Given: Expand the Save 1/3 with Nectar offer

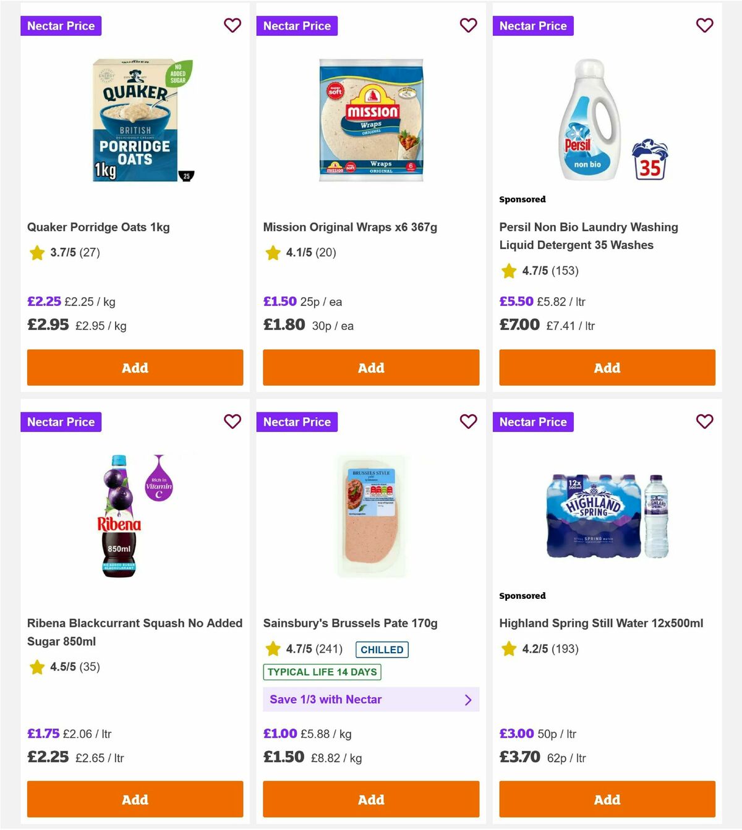Looking at the screenshot, I should point(371,699).
